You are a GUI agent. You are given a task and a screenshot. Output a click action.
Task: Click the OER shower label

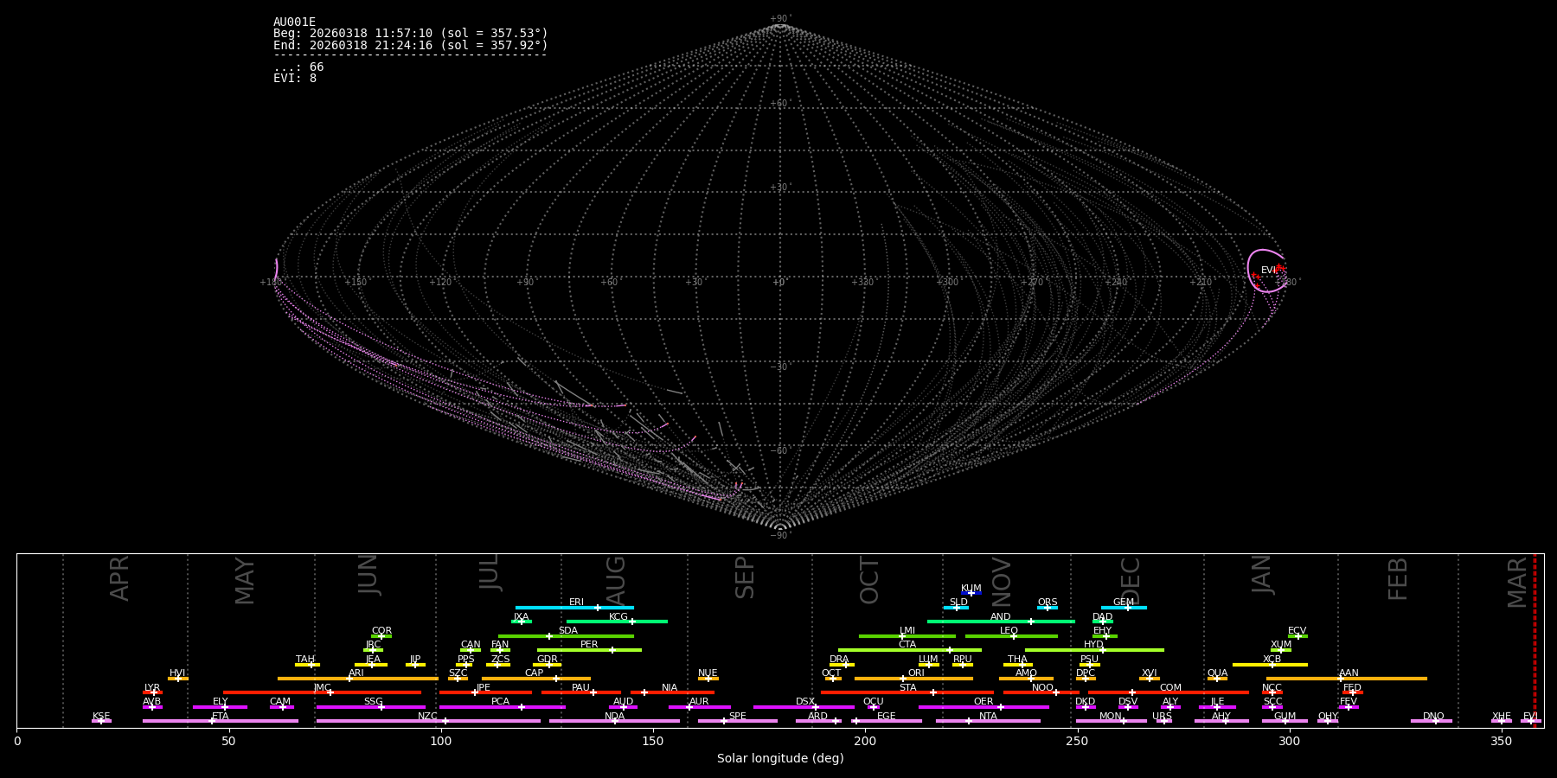coord(984,702)
